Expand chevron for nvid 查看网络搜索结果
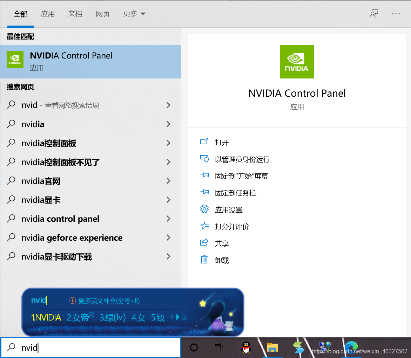This screenshot has height=358, width=411. pyautogui.click(x=169, y=105)
